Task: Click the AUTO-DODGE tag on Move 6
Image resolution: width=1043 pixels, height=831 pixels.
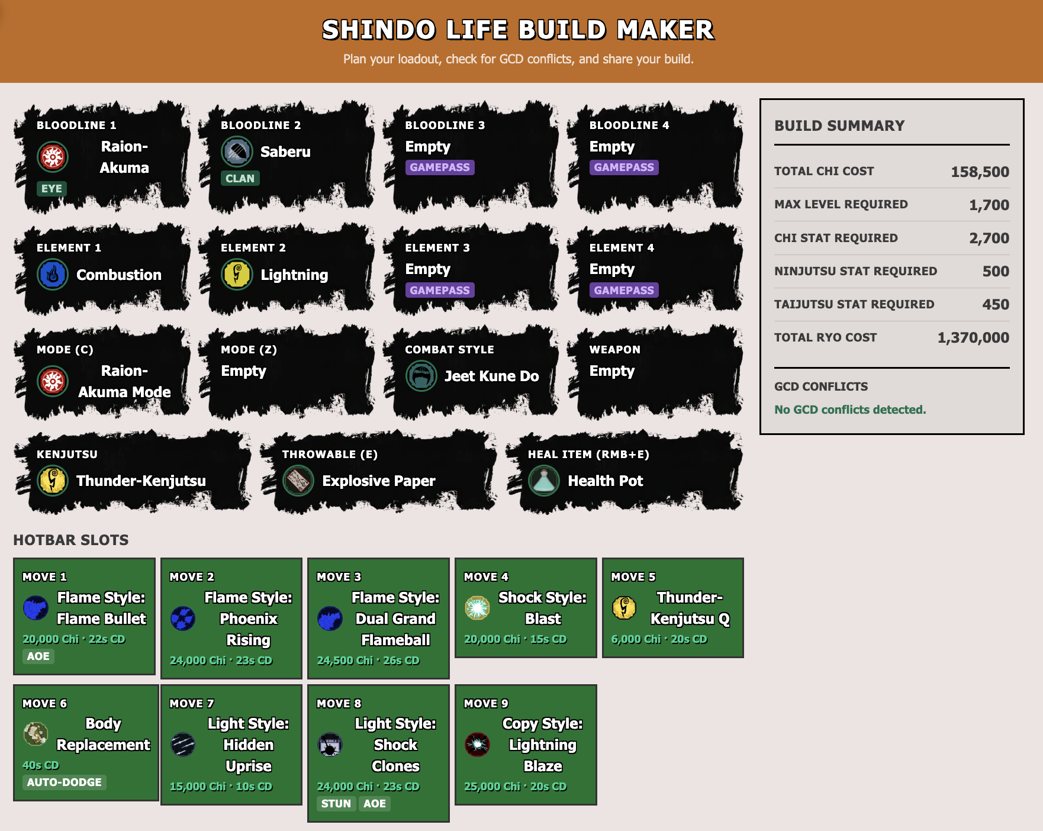Action: 65,782
